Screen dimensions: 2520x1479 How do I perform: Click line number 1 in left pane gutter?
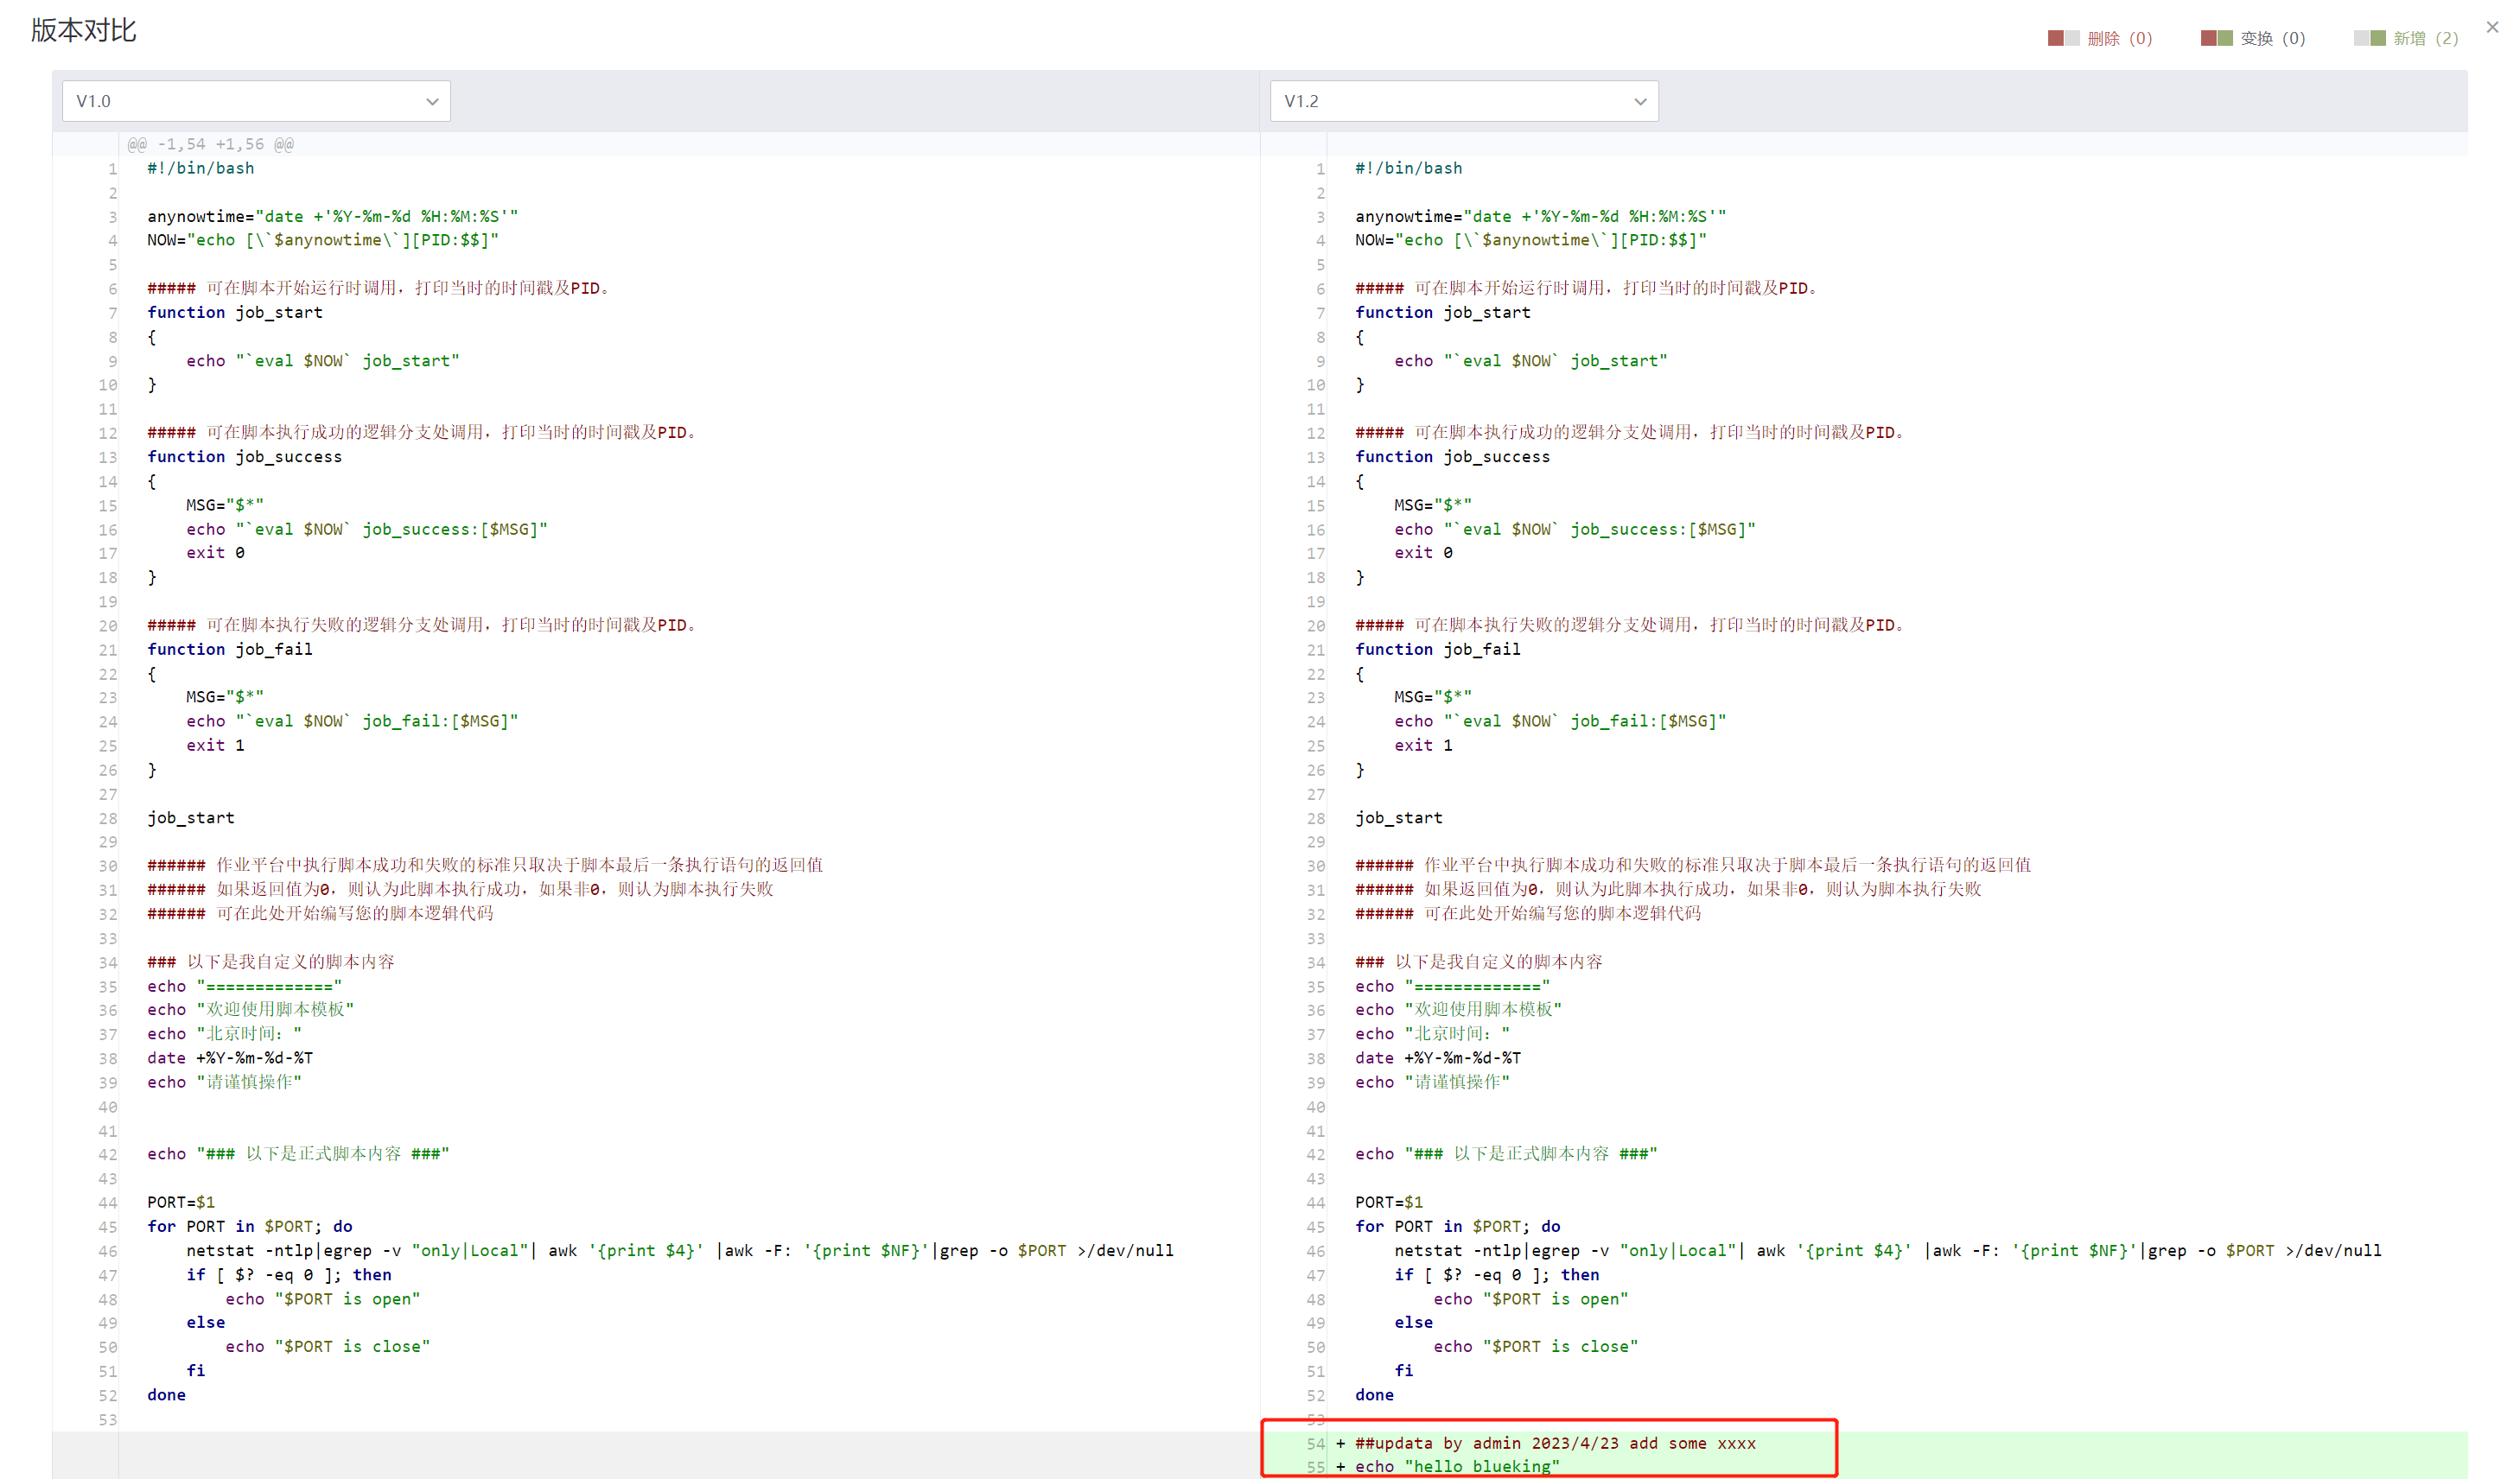[113, 168]
